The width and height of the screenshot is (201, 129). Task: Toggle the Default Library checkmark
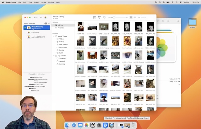[25, 28]
